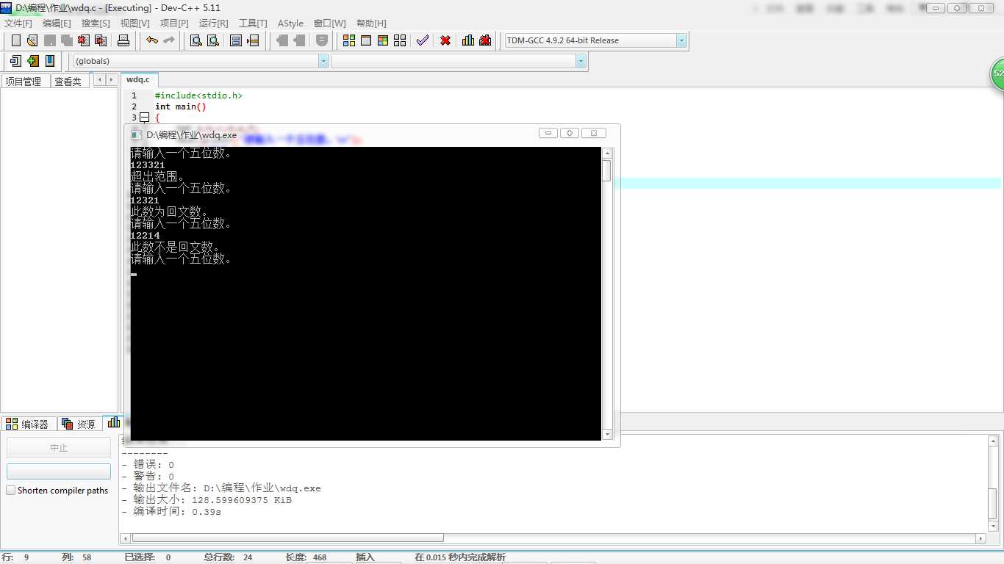Click the blue bookmark icon in second toolbar
1004x564 pixels.
click(50, 61)
